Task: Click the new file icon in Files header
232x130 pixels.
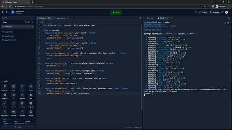Action: (26, 22)
